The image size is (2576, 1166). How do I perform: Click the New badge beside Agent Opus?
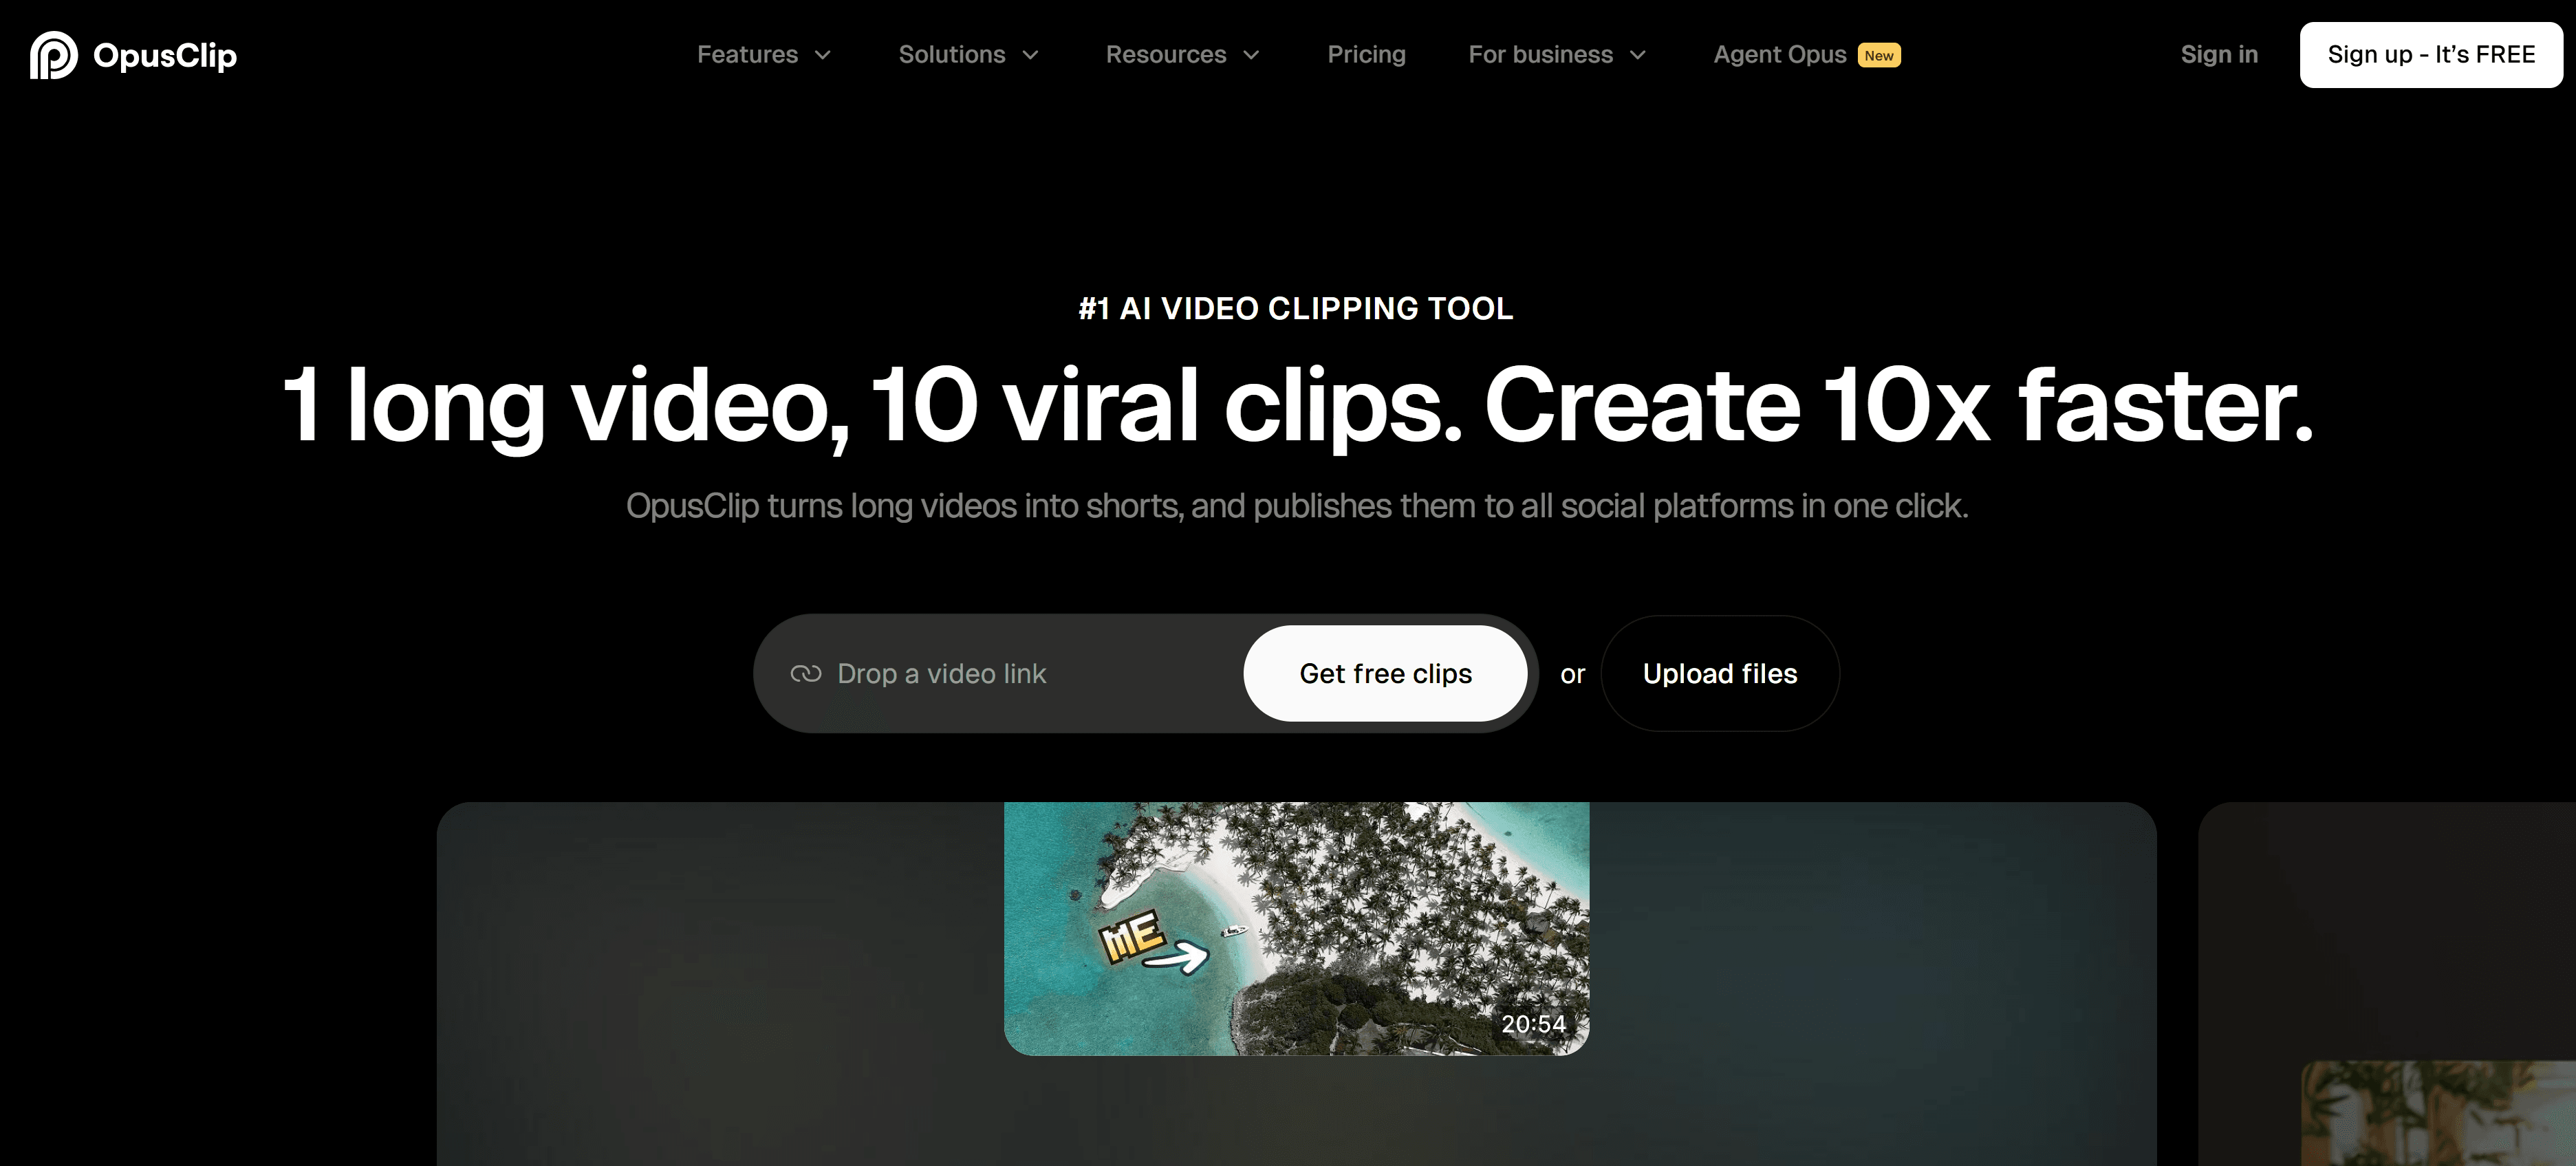pos(1879,55)
